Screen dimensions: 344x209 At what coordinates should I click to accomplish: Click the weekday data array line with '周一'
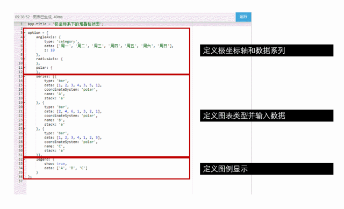[109, 46]
